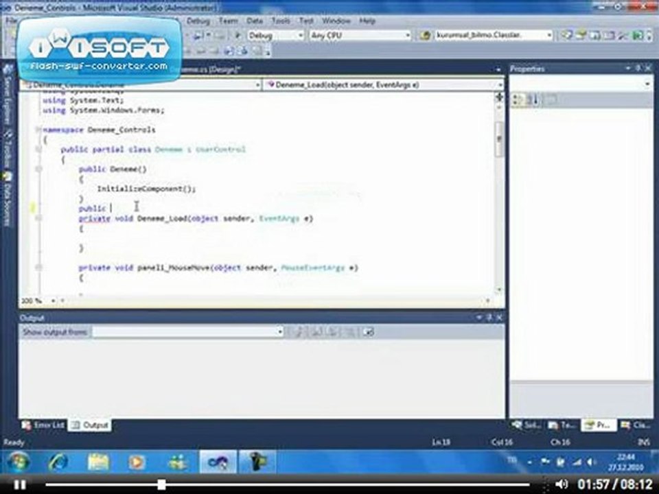This screenshot has width=659, height=494.
Task: Sort properties alphabetically with the A-Z icon
Action: click(533, 99)
